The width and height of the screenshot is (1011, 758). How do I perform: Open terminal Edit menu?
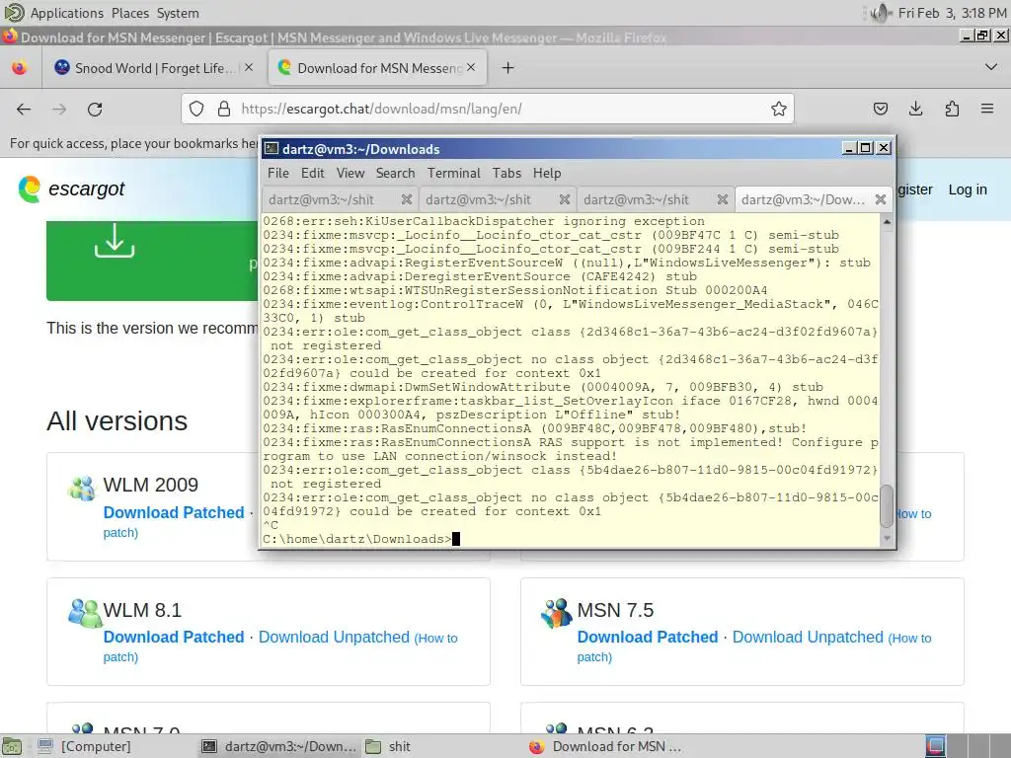point(312,173)
